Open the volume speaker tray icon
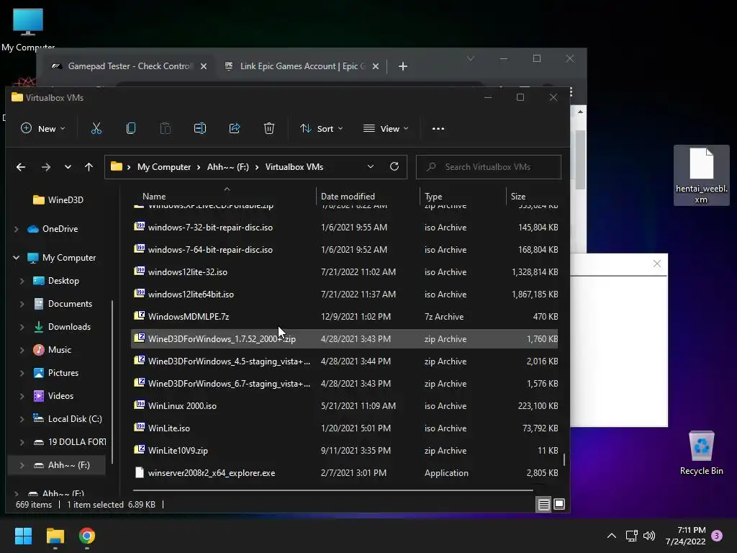 coord(649,536)
